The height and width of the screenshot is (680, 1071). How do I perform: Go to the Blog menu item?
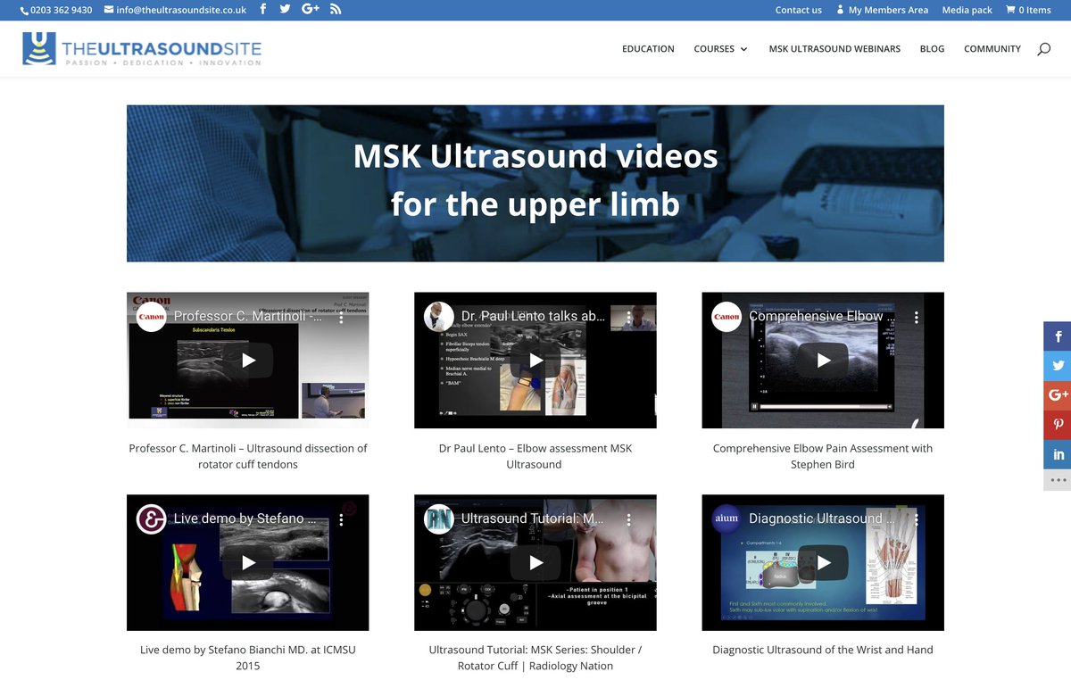click(x=932, y=49)
